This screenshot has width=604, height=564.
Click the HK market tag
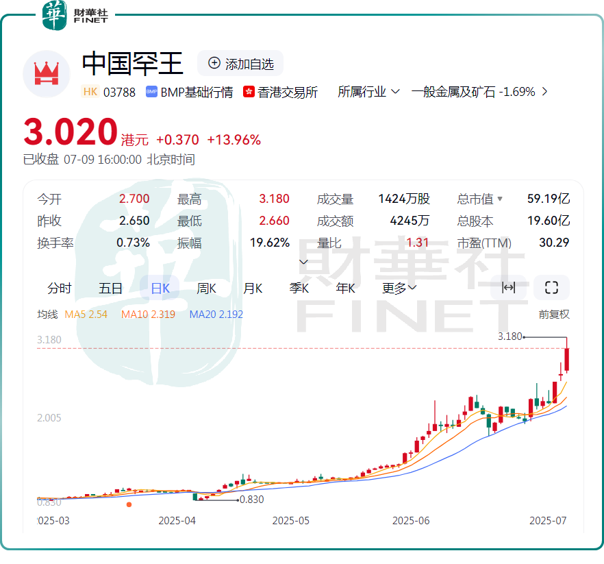[x=90, y=92]
